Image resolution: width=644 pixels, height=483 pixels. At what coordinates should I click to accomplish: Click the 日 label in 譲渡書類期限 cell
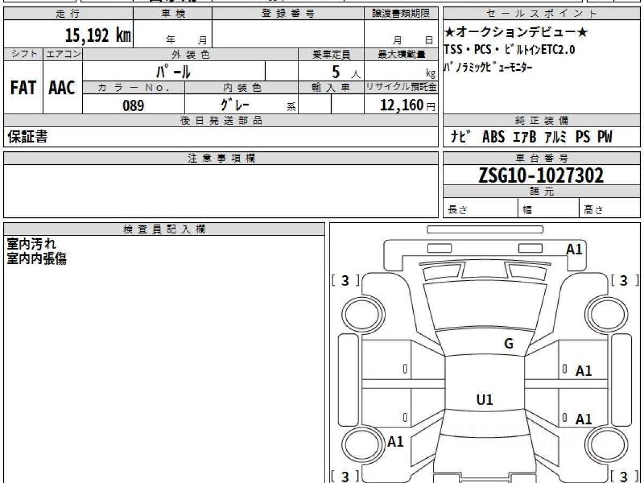(x=429, y=40)
